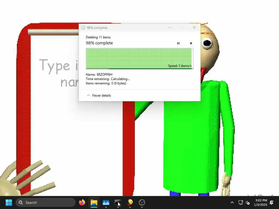Screen dimensions: 279x209
Task: Click 'Items remaining: 0 (0 bytes)' text
Action: (106, 83)
